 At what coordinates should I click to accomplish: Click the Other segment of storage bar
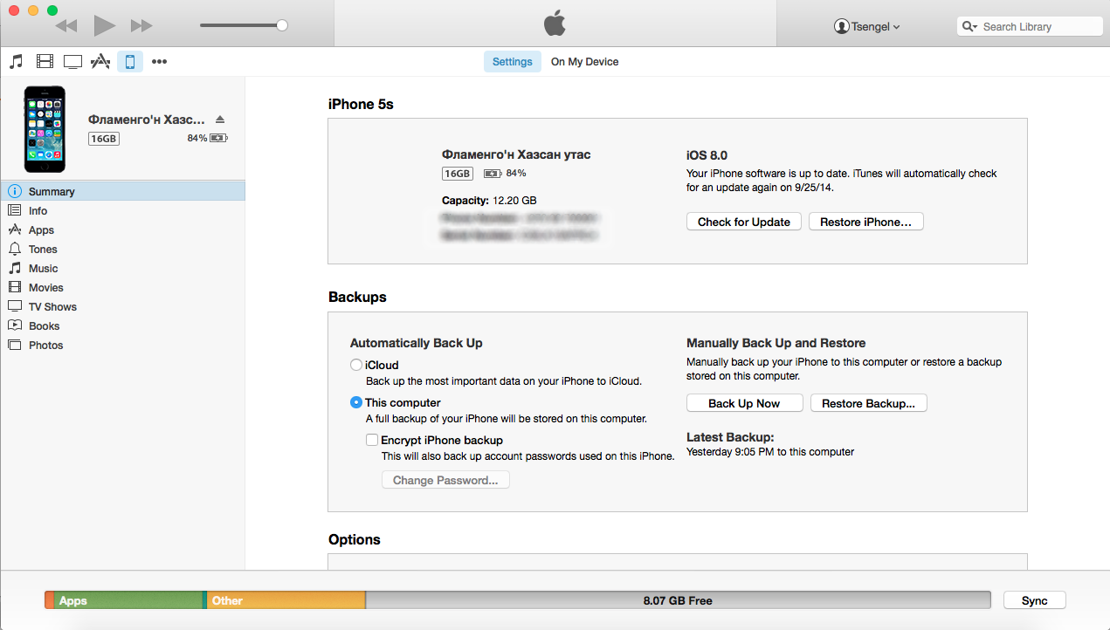[x=286, y=600]
